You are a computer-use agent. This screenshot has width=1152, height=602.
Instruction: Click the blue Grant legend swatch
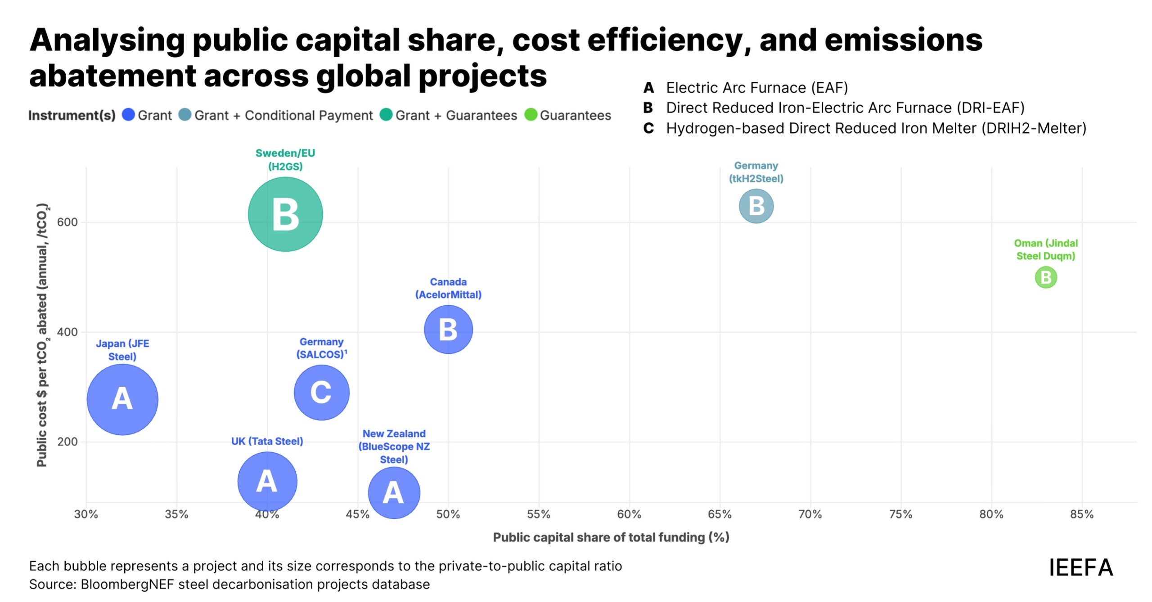coord(129,115)
